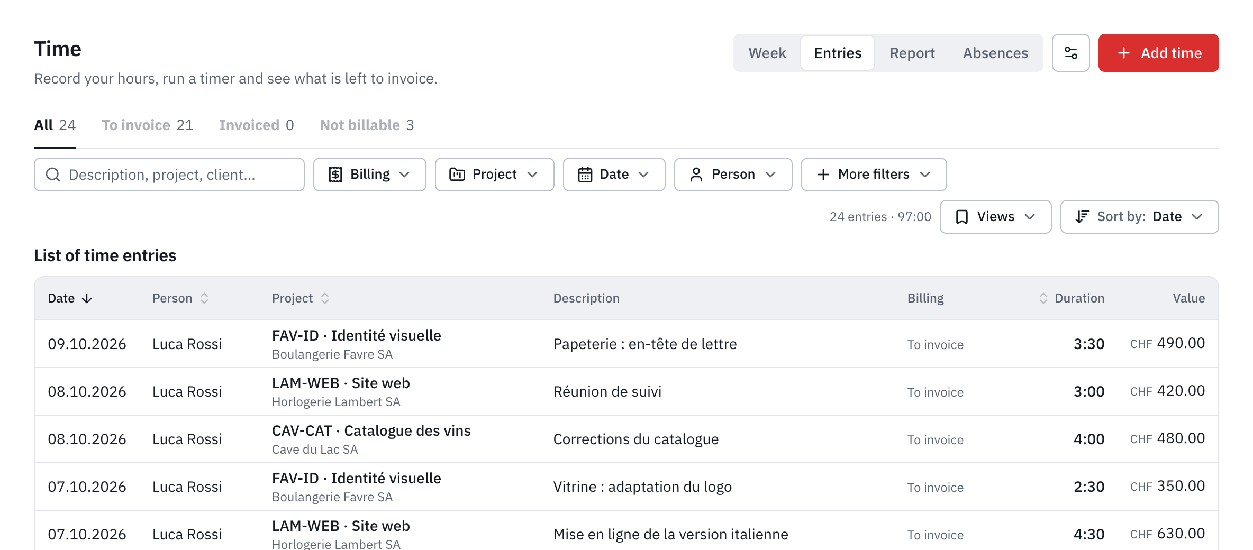The width and height of the screenshot is (1253, 550).
Task: Click the Date column down-arrow sort icon
Action: 87,299
